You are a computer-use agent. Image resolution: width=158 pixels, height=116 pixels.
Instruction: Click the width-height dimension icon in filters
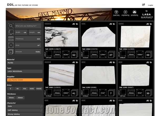click(11, 32)
